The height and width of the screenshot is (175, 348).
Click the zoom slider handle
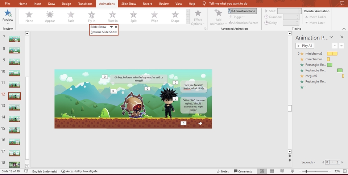pyautogui.click(x=306, y=171)
